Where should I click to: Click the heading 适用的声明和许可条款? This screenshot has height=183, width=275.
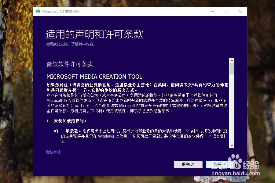94,34
